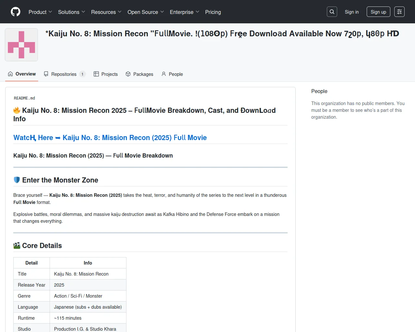The image size is (415, 332).
Task: Click the Sign in link
Action: (351, 12)
